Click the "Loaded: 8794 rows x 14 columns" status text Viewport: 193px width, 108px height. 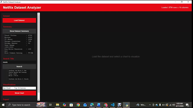click(175, 7)
